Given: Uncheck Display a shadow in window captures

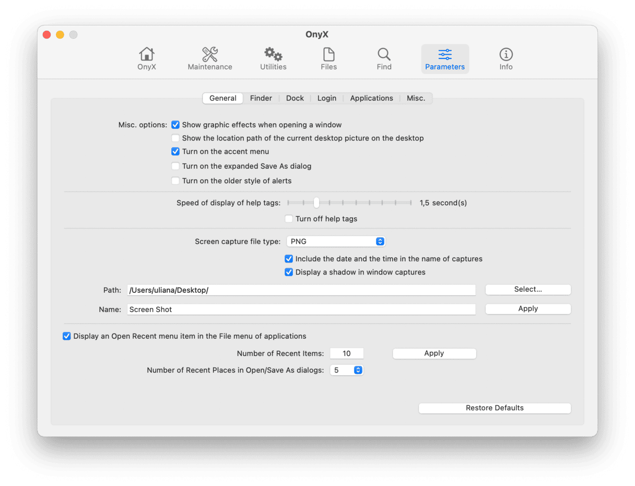Looking at the screenshot, I should (289, 272).
